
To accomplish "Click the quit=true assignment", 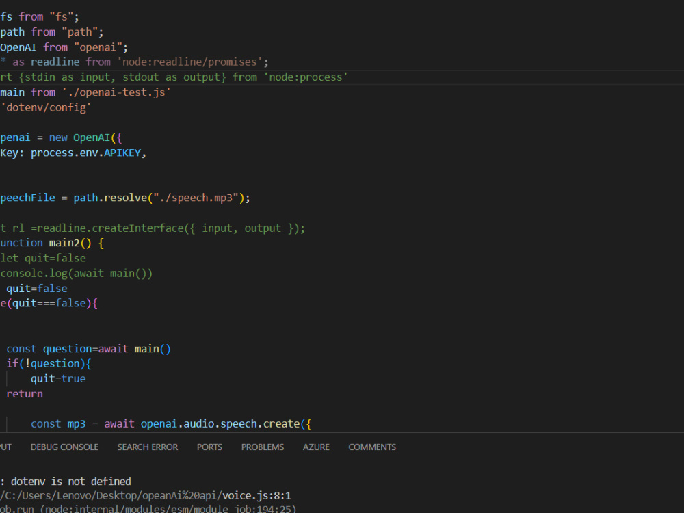I will [58, 379].
